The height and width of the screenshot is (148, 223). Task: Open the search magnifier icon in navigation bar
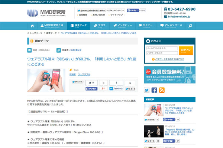pos(190,26)
